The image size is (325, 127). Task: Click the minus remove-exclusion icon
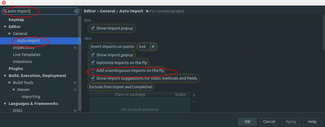tap(194, 102)
